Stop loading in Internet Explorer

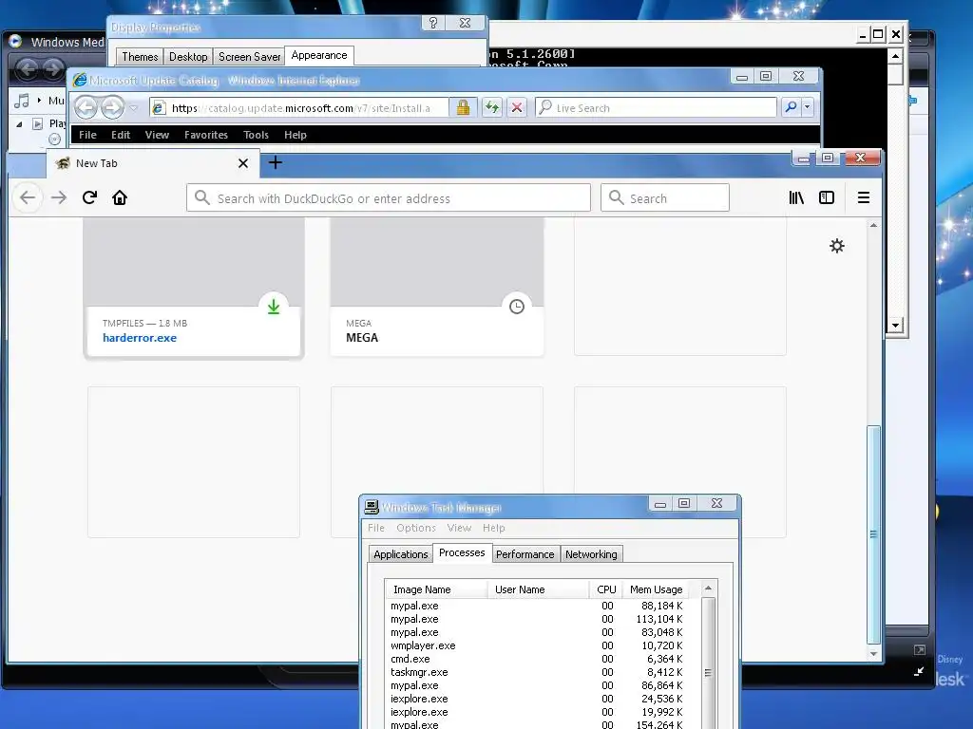point(516,107)
